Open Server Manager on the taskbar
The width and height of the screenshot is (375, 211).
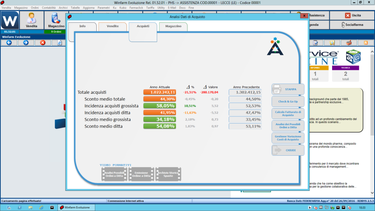9,207
